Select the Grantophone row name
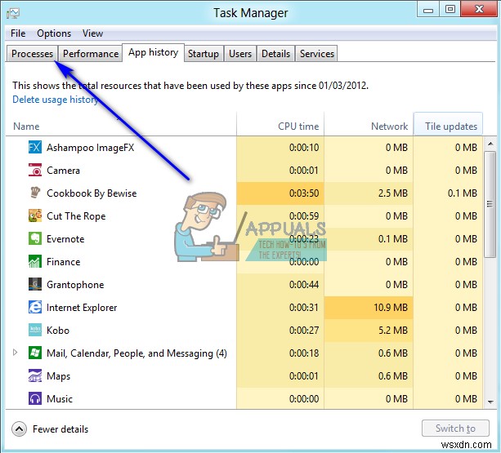 coord(75,285)
